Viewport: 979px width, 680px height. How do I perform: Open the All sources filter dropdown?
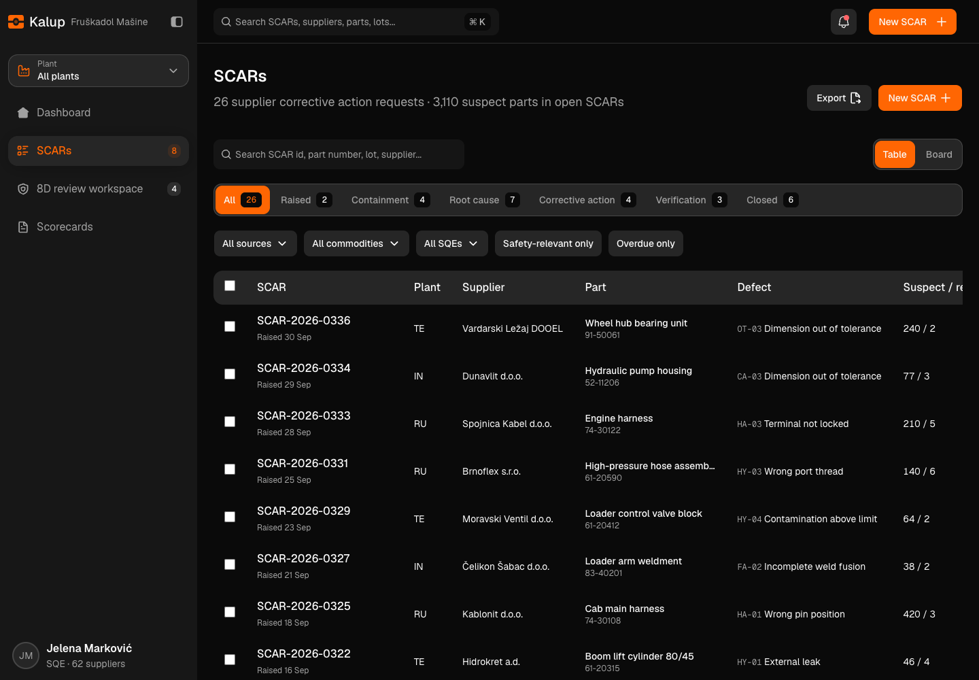[255, 243]
